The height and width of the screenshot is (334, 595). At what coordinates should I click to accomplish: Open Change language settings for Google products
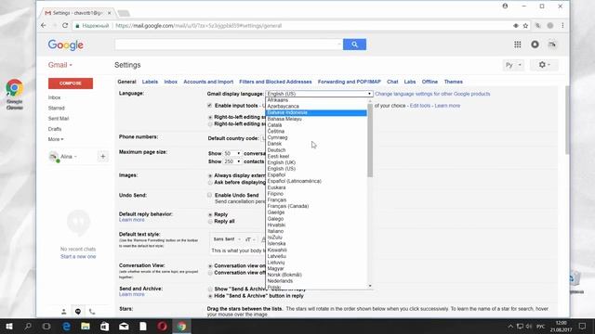[x=432, y=94]
